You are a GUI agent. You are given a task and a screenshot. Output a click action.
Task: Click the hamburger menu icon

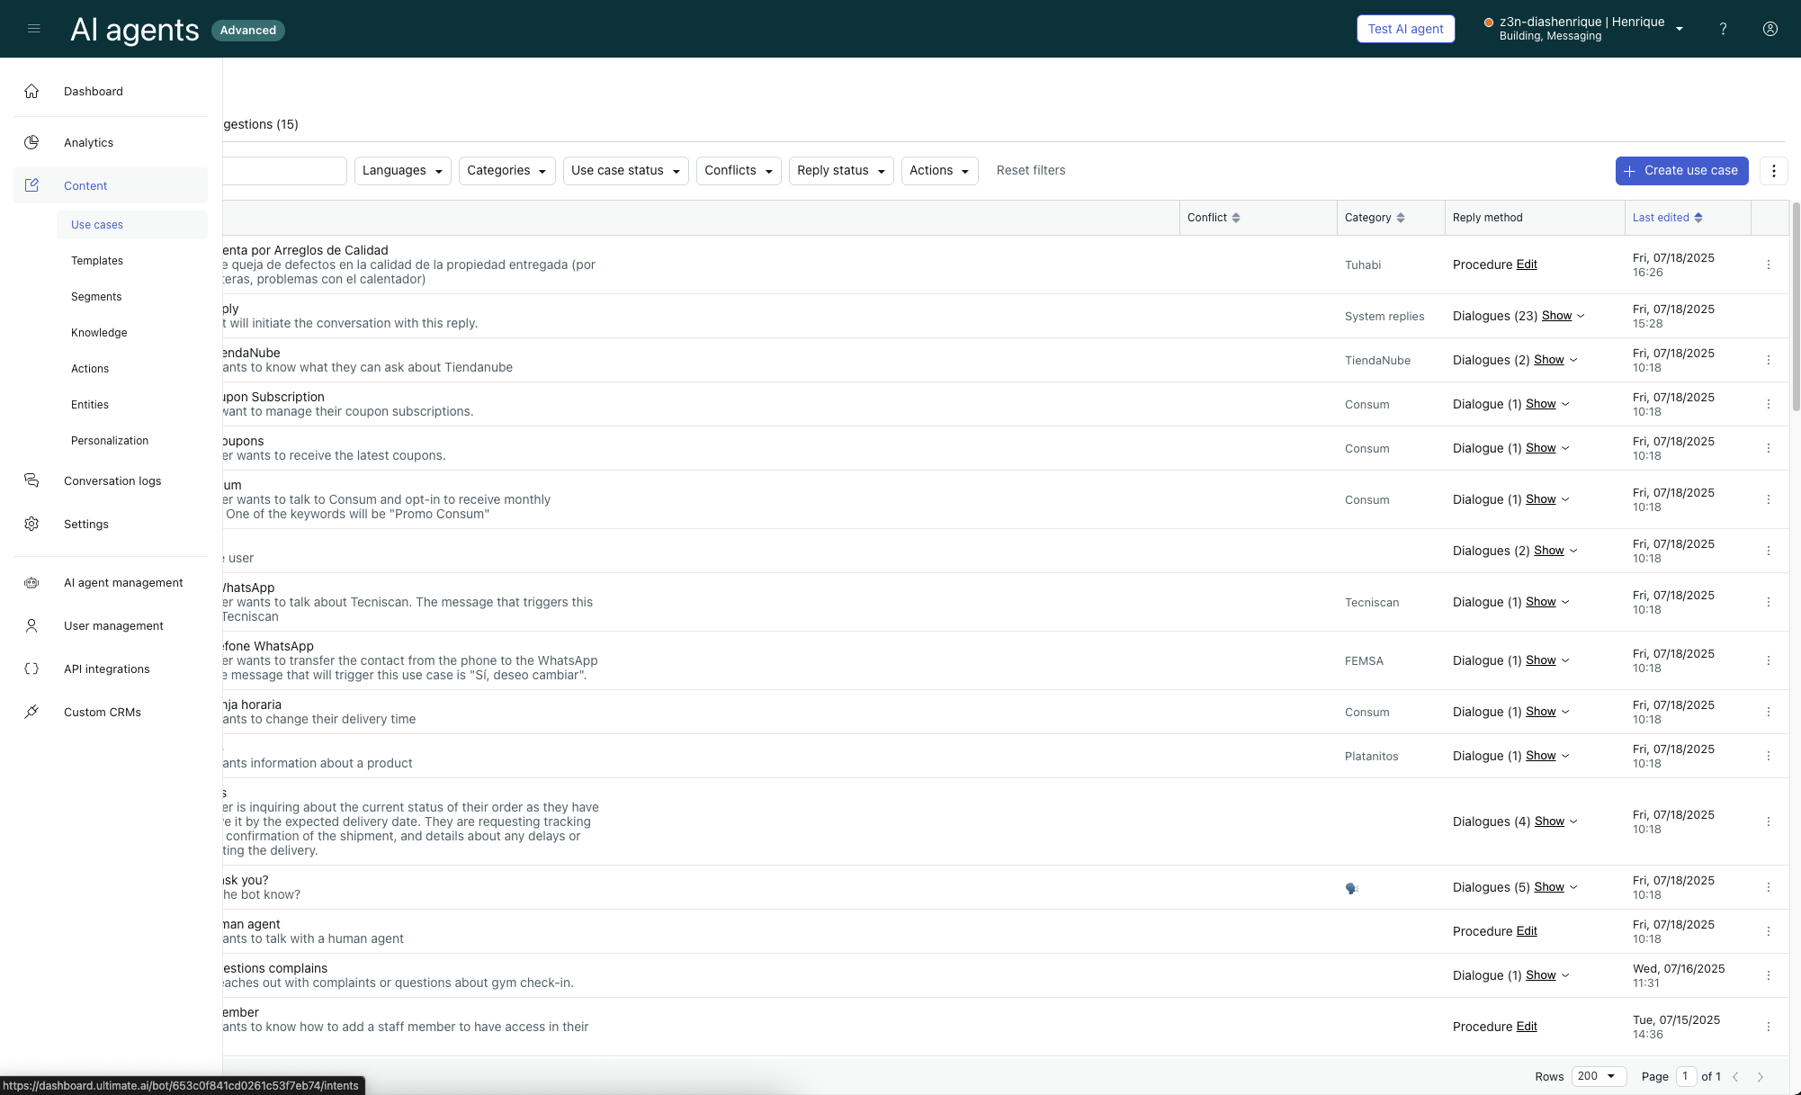[34, 29]
